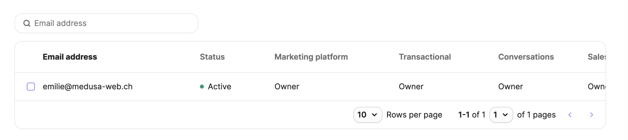Tick the checkbox for emilie@medusa-web.ch
628x140 pixels.
point(31,87)
